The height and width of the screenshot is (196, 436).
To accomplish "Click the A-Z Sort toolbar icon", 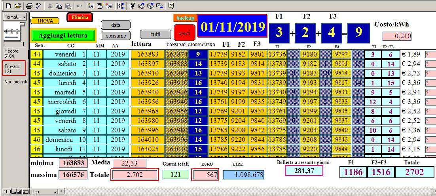I will pyautogui.click(x=121, y=6).
